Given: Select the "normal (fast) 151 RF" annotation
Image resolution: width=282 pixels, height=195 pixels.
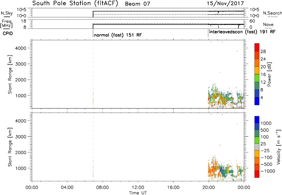Looking at the screenshot, I should (x=118, y=35).
